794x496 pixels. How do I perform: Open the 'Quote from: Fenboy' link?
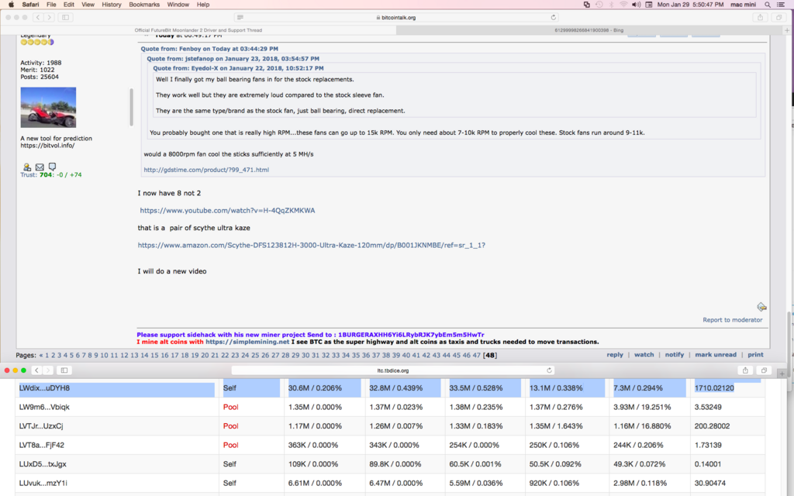209,49
